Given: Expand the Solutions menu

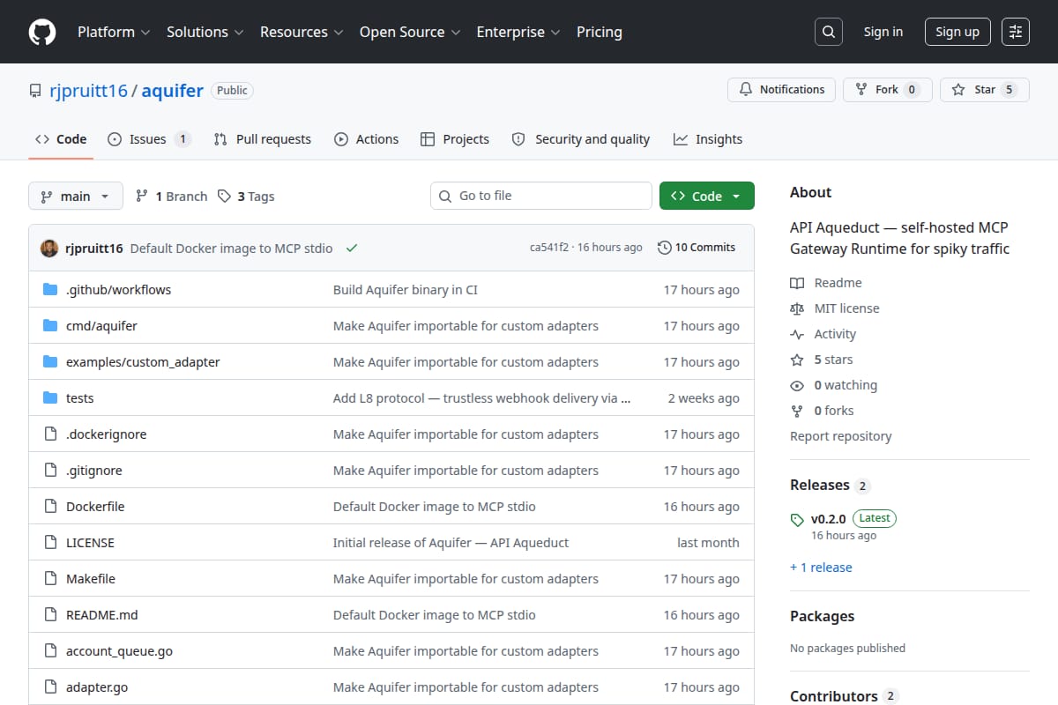Looking at the screenshot, I should tap(205, 32).
